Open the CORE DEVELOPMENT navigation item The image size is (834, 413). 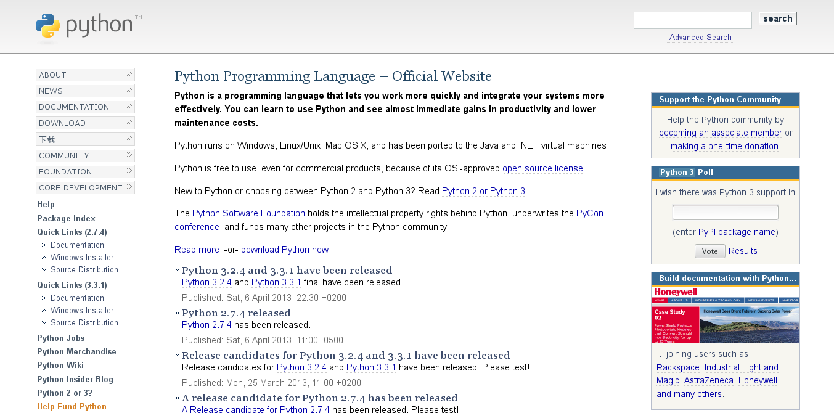pyautogui.click(x=85, y=187)
